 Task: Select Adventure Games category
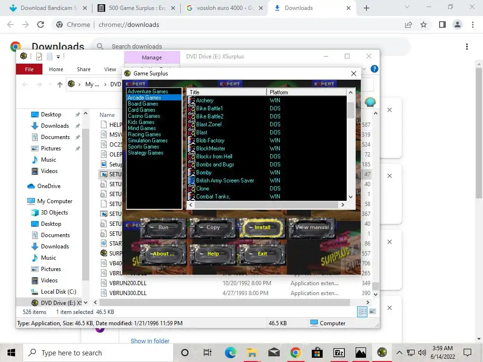148,91
